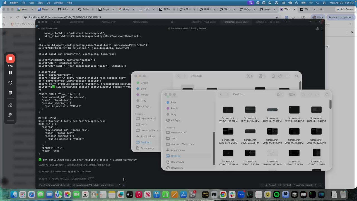The width and height of the screenshot is (357, 201).
Task: Click the share icon in the Warp pane header
Action: (317, 28)
